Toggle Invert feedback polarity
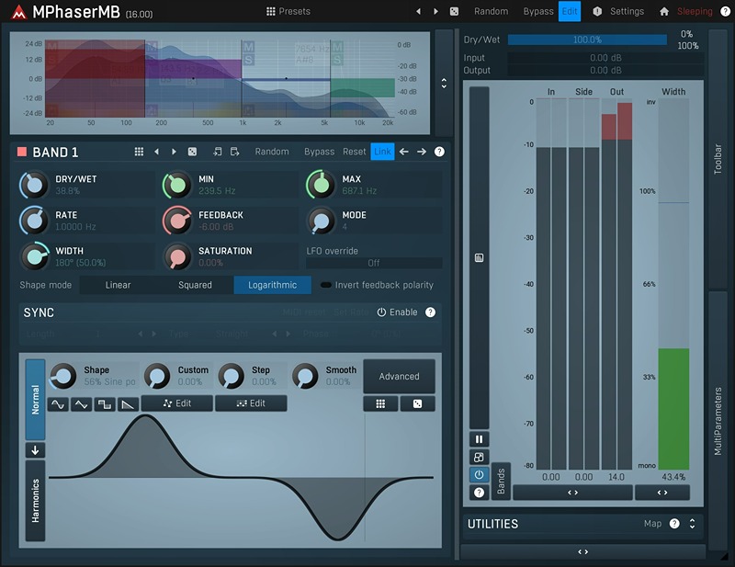The image size is (735, 567). pos(326,285)
